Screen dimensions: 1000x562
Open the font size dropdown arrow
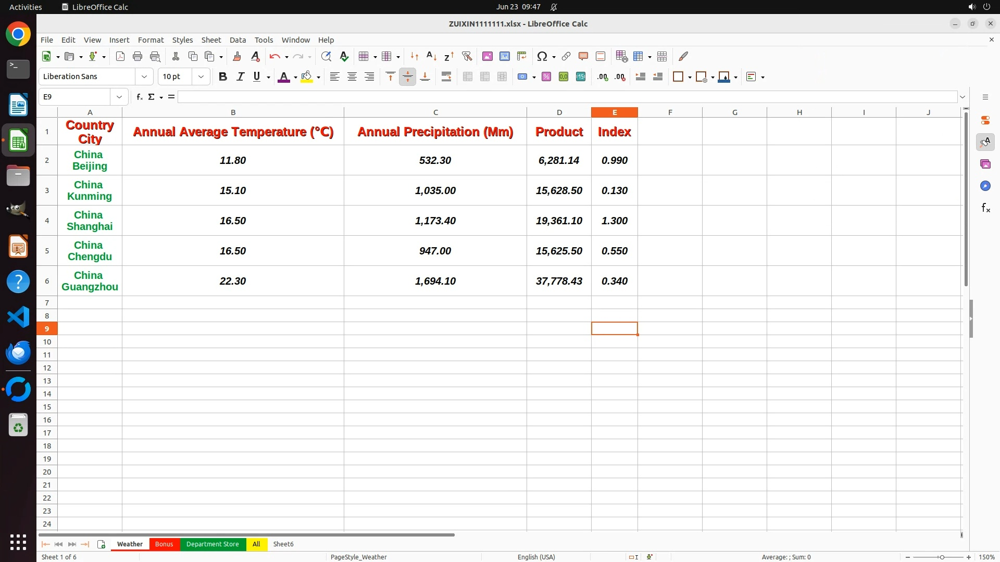pyautogui.click(x=201, y=77)
